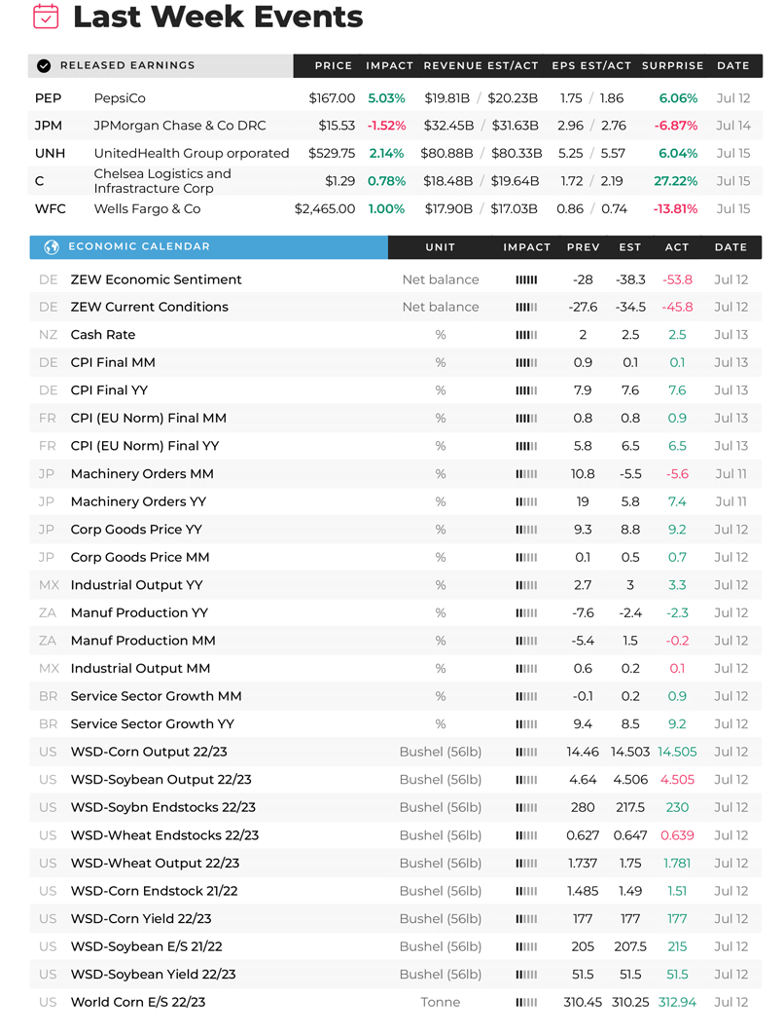
Task: Select the JPM ticker symbol
Action: pos(49,126)
